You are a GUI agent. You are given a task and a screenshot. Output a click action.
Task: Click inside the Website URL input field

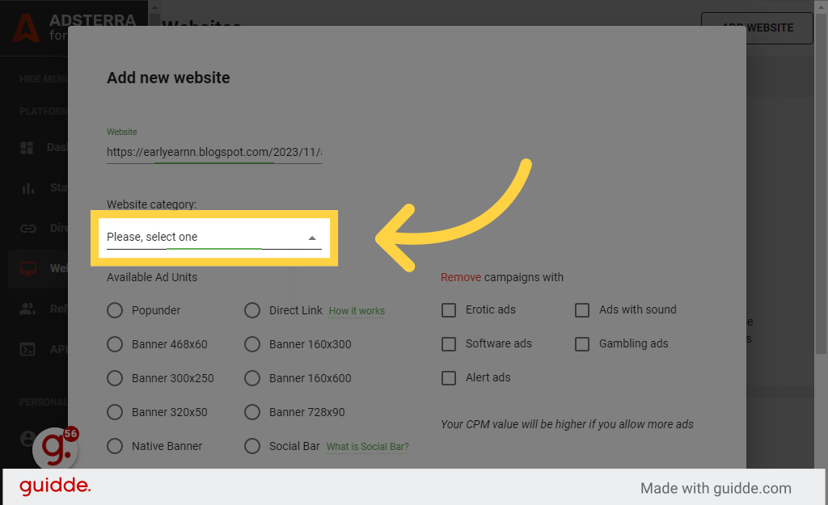tap(213, 151)
